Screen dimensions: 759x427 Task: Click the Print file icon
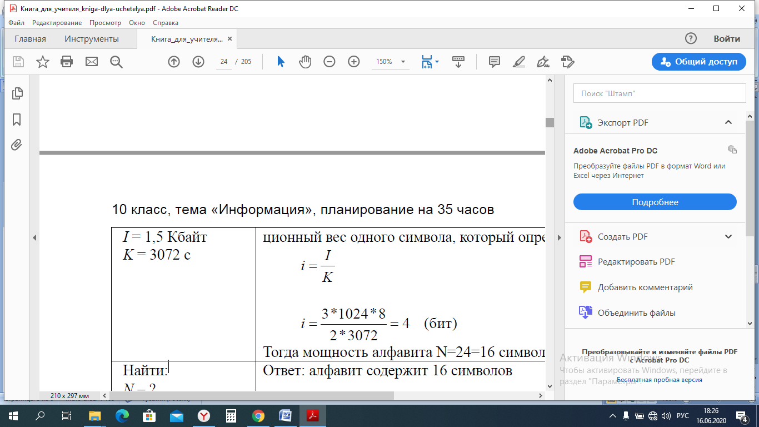(67, 62)
